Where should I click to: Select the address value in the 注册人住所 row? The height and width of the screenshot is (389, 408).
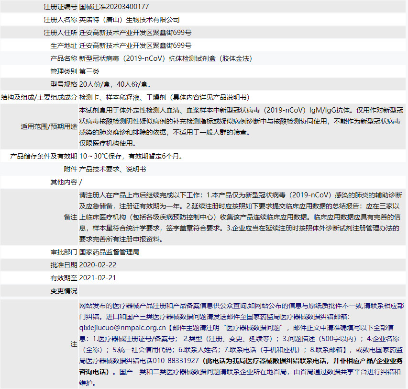tap(135, 33)
